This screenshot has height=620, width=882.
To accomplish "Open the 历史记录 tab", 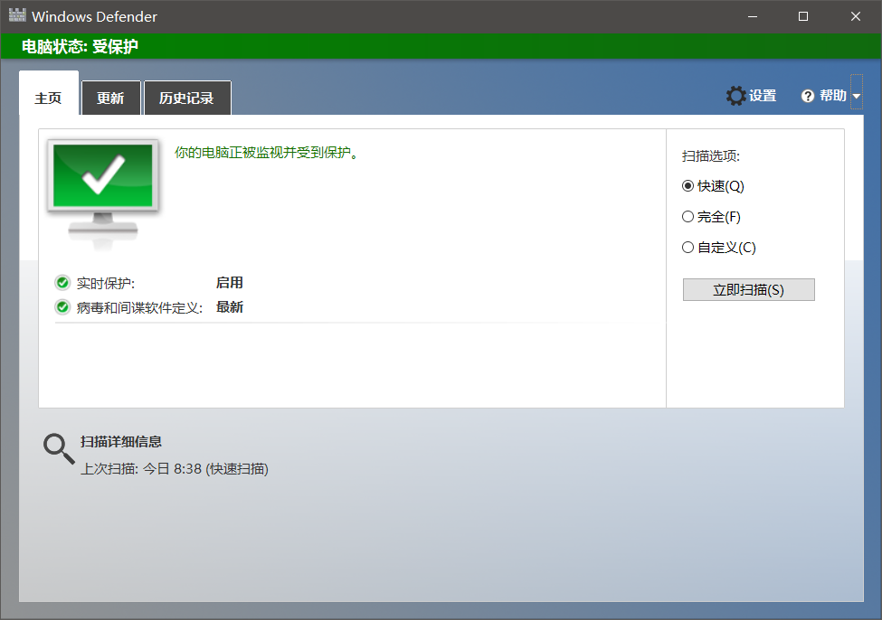I will pyautogui.click(x=187, y=99).
